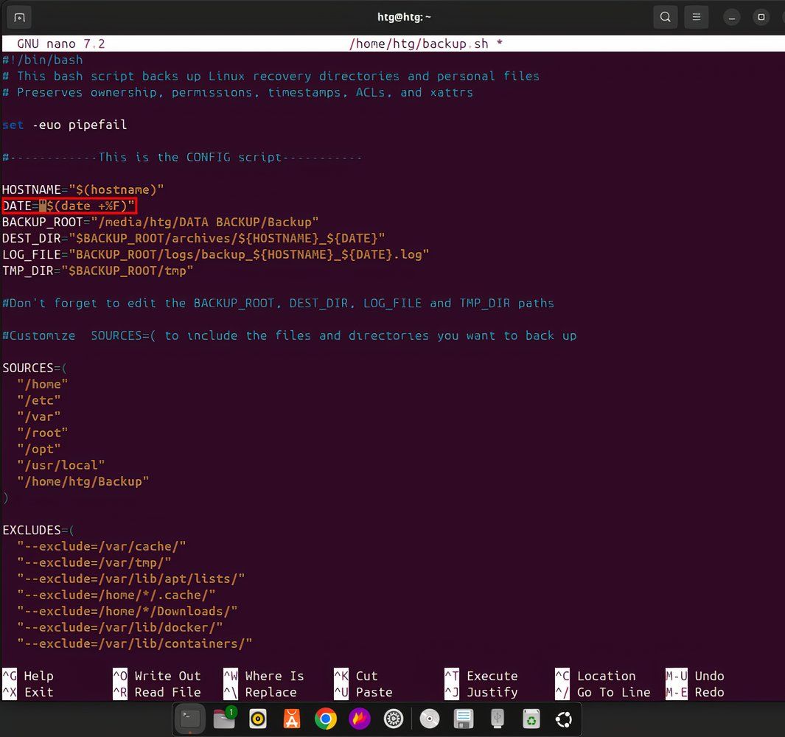Open the USB drive icon in the dock
Screen dimensions: 785x737
pos(497,719)
